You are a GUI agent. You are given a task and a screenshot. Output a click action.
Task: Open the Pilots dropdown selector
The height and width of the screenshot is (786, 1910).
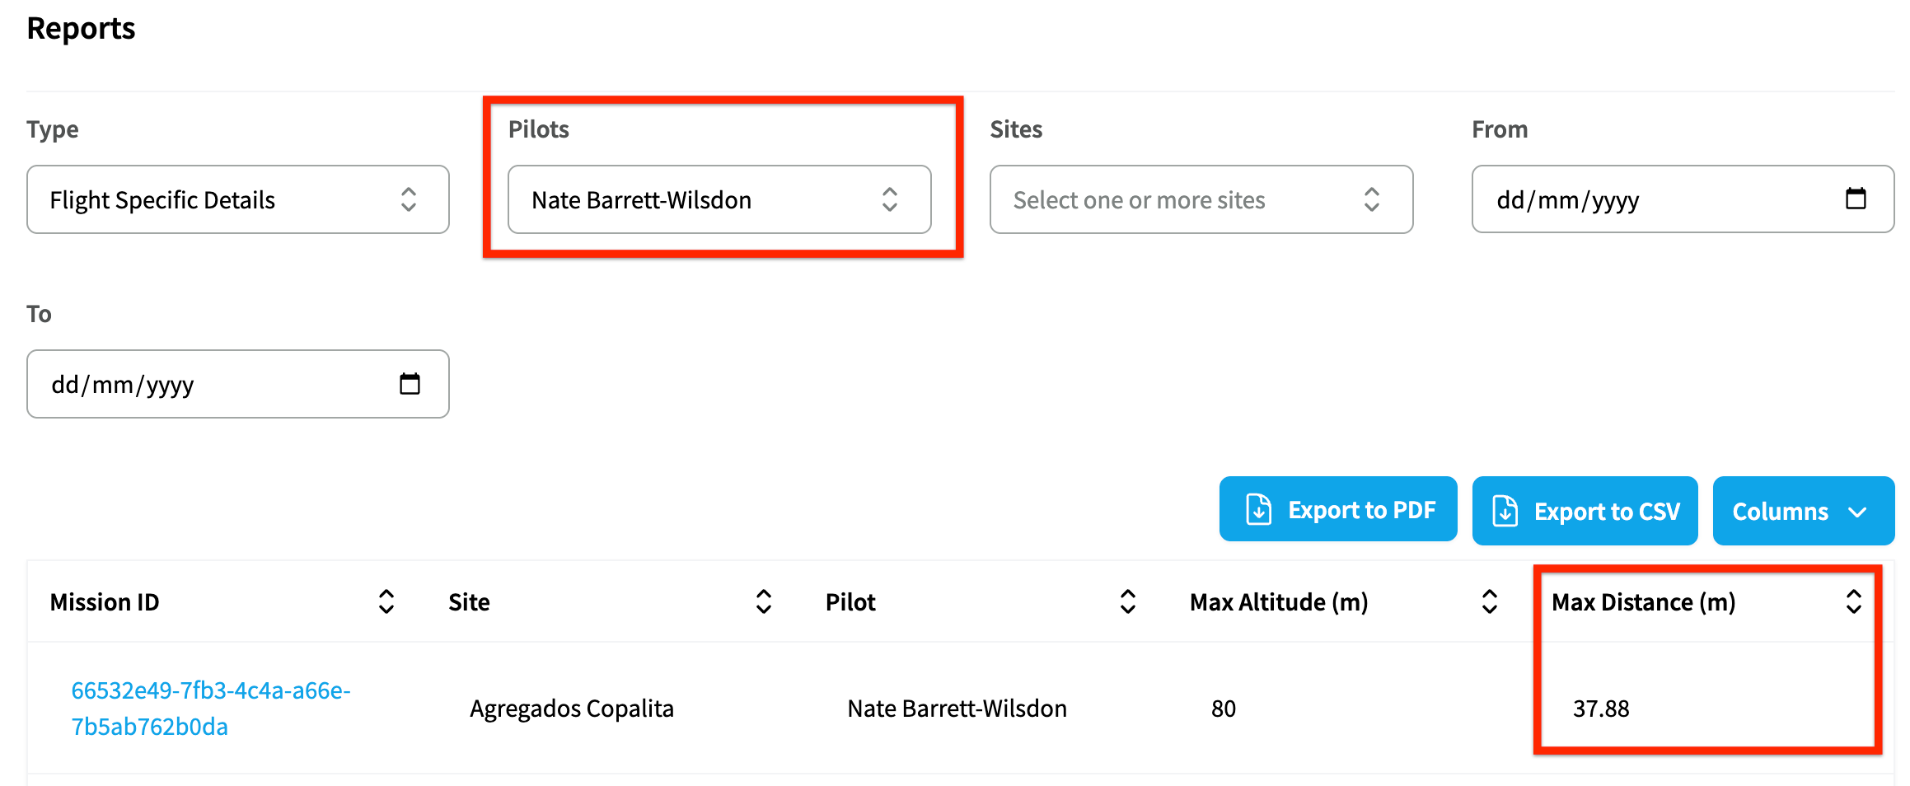(x=719, y=199)
